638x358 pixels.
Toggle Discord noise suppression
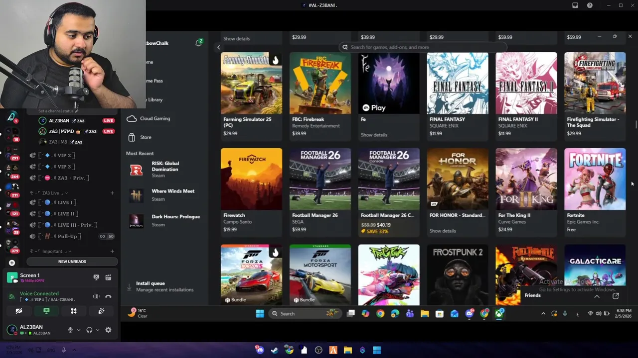point(96,296)
